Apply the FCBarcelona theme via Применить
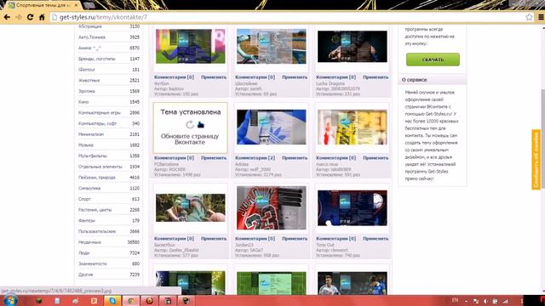Screen dimensions: 545x306 pos(214,158)
